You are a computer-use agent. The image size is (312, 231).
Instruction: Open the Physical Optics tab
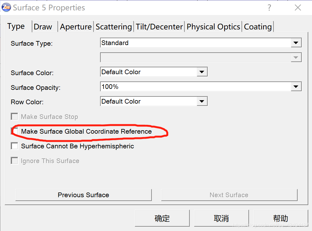point(213,27)
